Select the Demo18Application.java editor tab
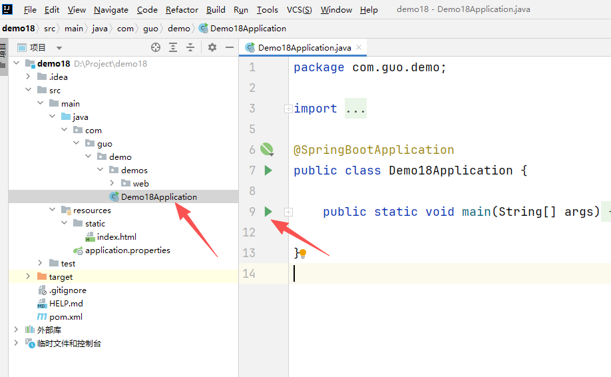611x377 pixels. tap(304, 47)
